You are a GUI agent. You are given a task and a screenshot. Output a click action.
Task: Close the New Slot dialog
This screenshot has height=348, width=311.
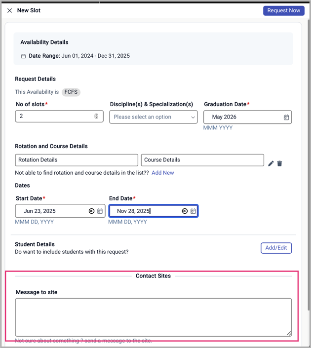tap(9, 10)
